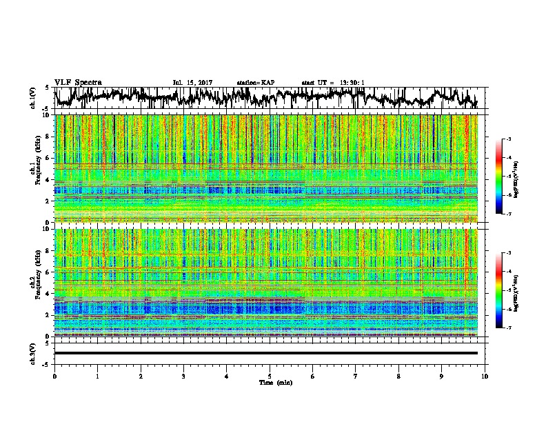Click the "-7" label on ch.1 color scale
This screenshot has height=422, width=546.
coord(509,214)
